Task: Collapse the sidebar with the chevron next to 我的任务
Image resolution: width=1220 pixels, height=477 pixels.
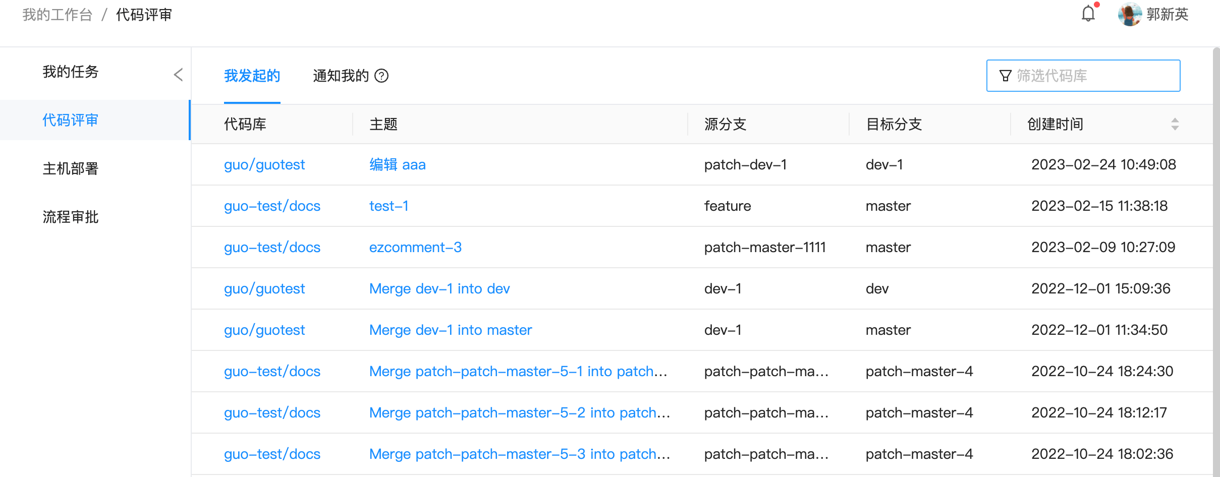Action: (x=178, y=74)
